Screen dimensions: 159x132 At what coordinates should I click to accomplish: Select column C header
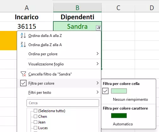click(118, 8)
